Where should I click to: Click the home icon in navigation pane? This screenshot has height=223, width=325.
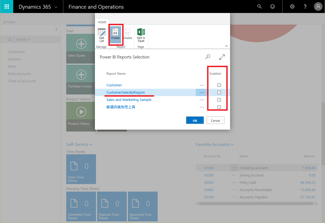[x=10, y=40]
